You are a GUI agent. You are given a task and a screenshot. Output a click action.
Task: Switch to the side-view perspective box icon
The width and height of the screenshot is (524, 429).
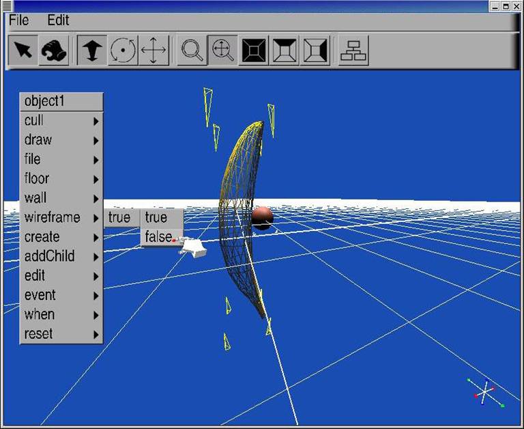pos(315,50)
